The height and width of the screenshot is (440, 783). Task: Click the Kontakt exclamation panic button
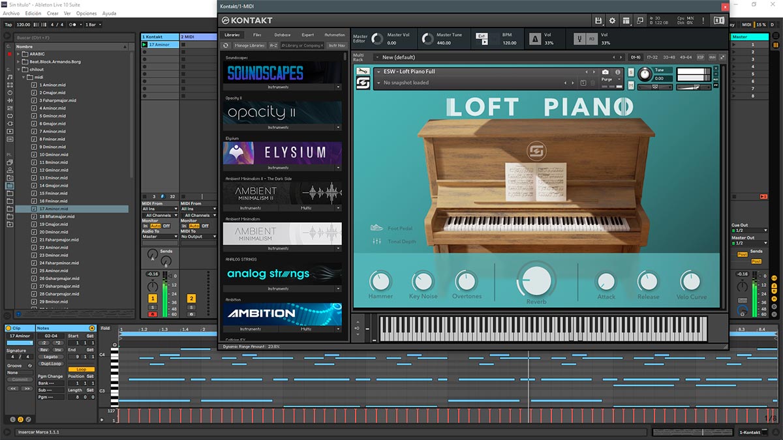(705, 20)
